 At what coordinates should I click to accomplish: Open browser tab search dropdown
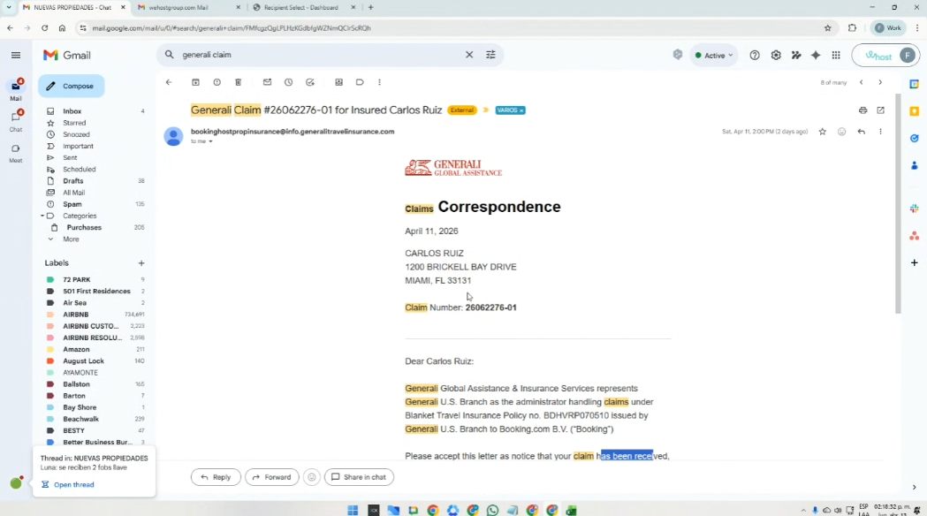click(9, 8)
